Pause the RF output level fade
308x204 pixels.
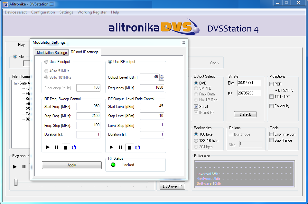120,147
